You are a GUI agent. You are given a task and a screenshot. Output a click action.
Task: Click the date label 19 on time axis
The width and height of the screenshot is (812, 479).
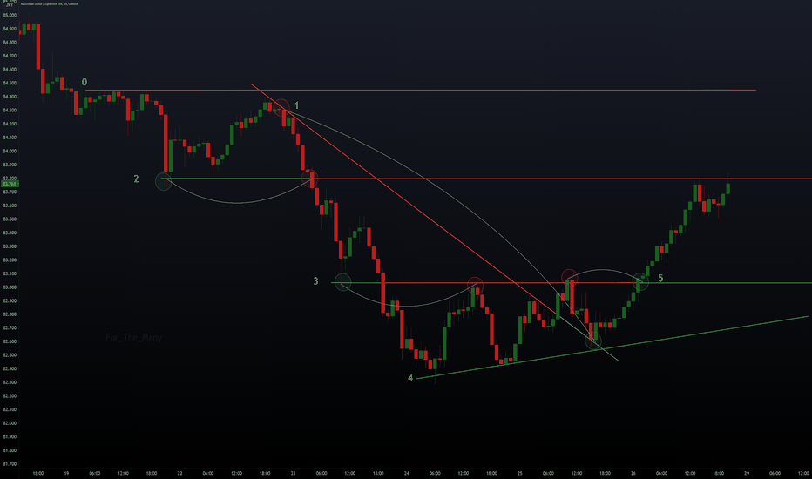point(66,473)
